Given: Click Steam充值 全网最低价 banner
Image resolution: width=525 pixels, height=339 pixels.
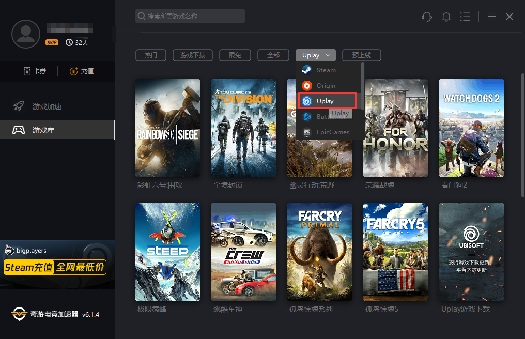Looking at the screenshot, I should tap(55, 267).
